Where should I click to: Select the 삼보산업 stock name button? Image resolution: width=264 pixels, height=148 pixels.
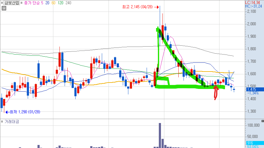click(12, 3)
